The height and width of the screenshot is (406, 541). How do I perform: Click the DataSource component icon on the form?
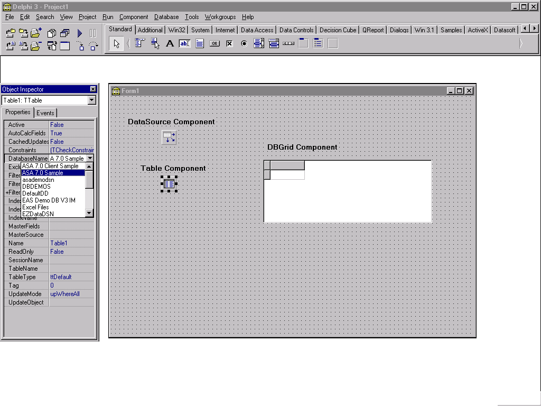(x=169, y=137)
